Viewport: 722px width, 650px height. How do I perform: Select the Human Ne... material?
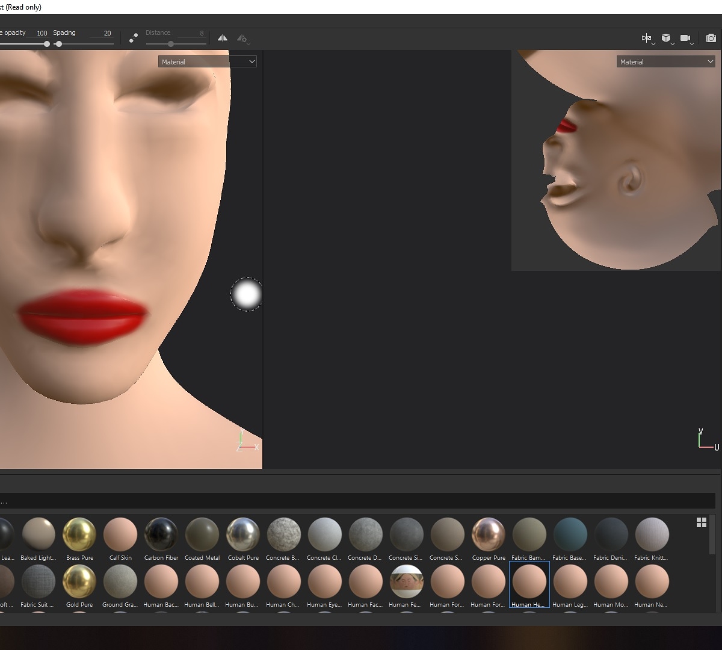[x=652, y=586]
